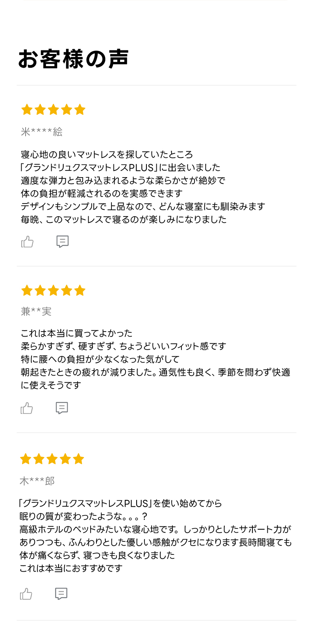The image size is (311, 628).
Task: Click the comment icon under 兼**実's review
Action: (62, 408)
